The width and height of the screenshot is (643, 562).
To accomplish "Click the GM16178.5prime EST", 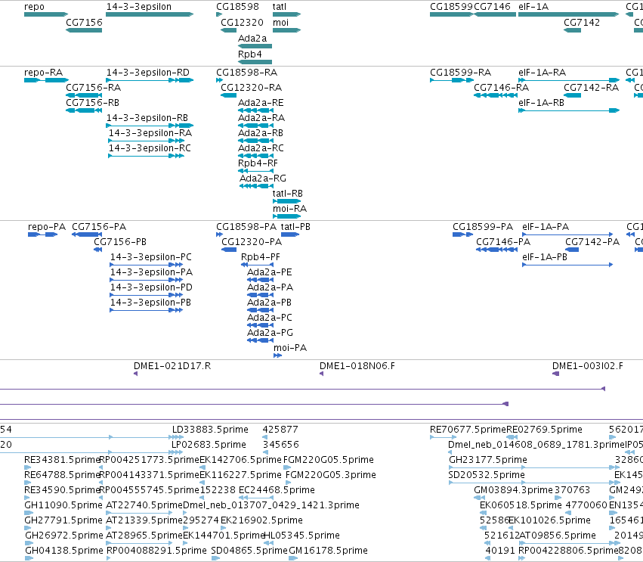I will click(x=293, y=558).
